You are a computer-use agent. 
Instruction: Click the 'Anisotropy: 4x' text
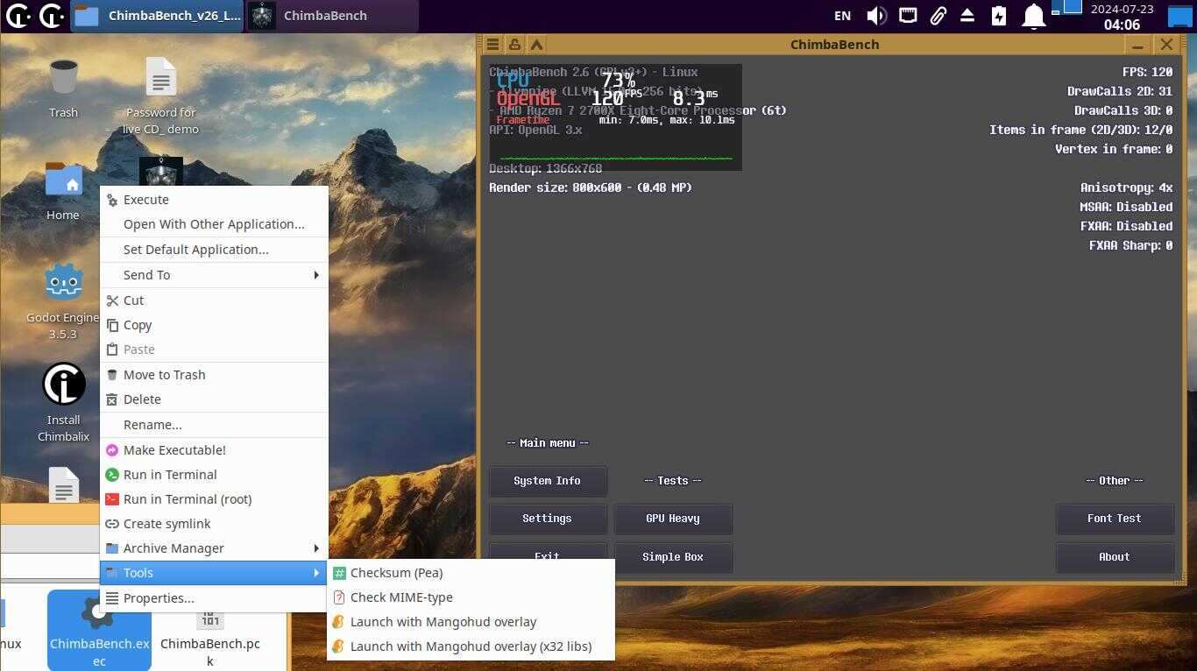(x=1126, y=187)
